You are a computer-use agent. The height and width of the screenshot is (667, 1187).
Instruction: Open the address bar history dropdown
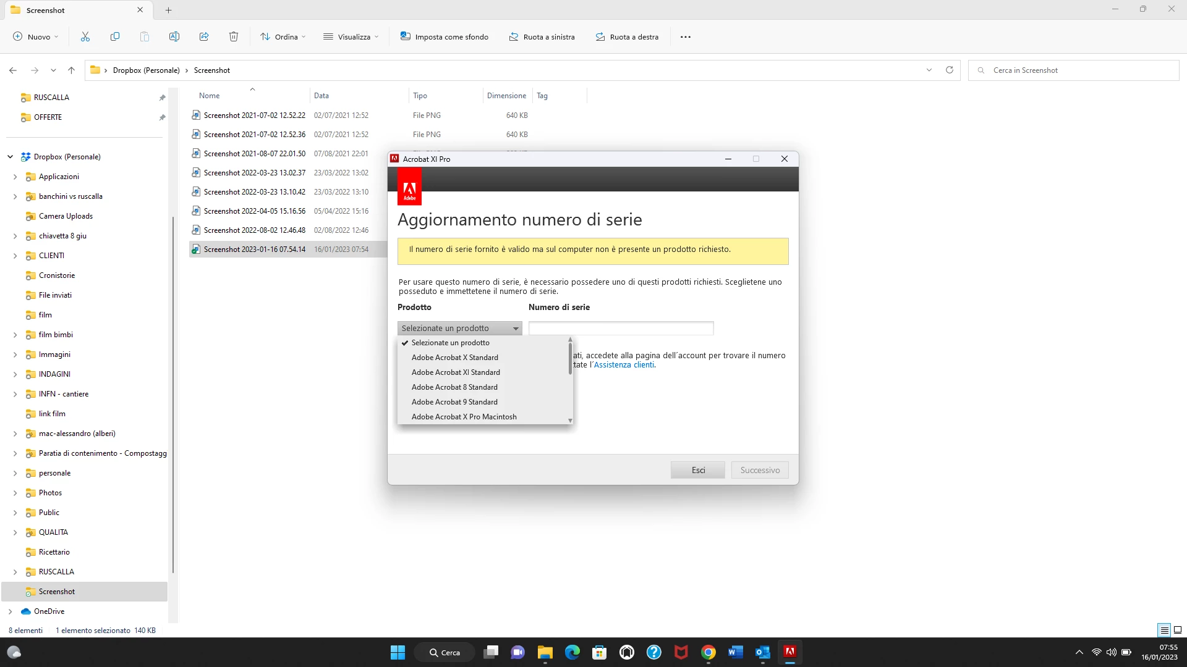(x=929, y=70)
